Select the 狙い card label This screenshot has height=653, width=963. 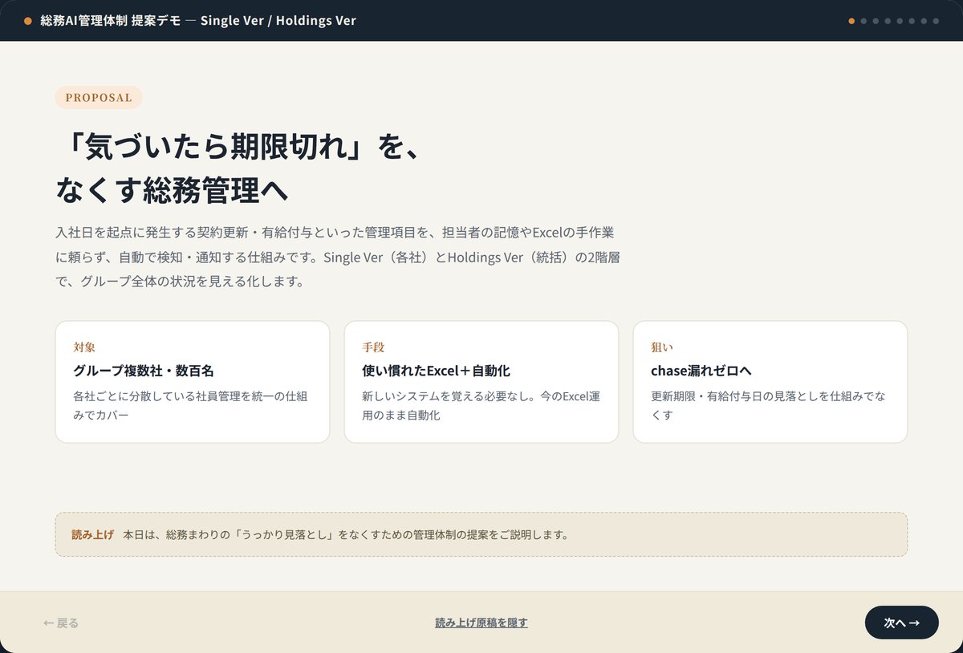(x=662, y=347)
